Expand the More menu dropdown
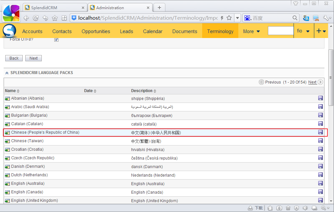The width and height of the screenshot is (334, 212). (251, 31)
